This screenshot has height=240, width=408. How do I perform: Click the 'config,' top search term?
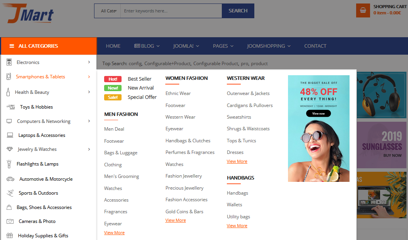[x=135, y=64]
